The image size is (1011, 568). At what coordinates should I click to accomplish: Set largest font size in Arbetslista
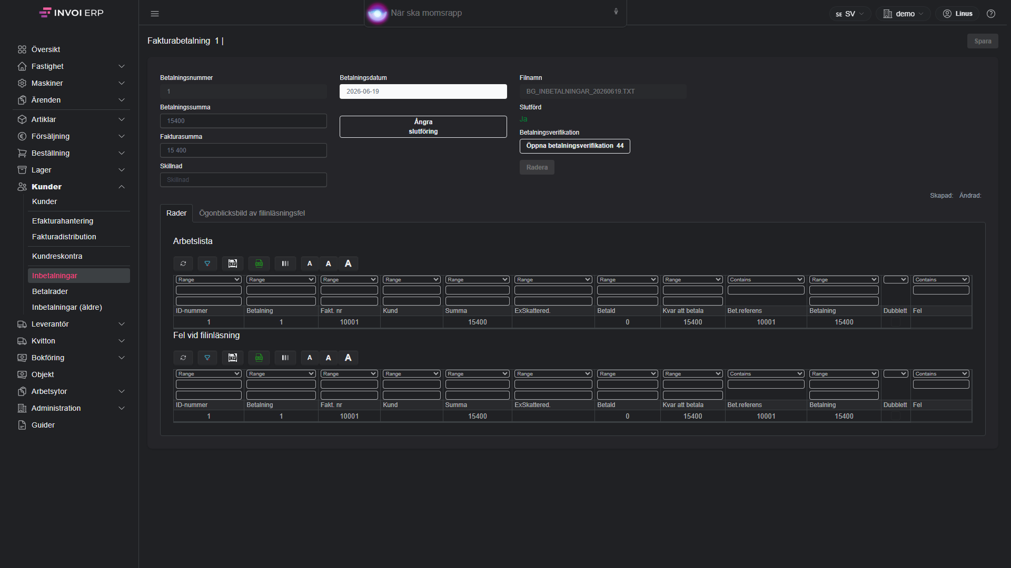coord(348,263)
